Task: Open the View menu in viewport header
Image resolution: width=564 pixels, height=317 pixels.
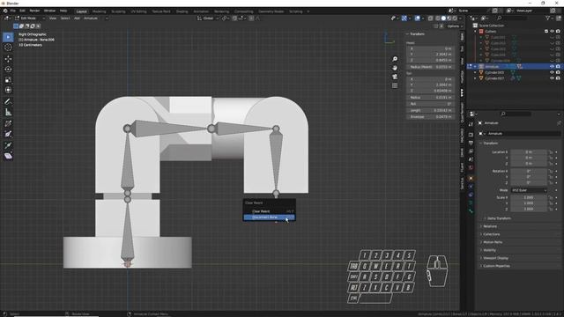Action: tap(53, 18)
